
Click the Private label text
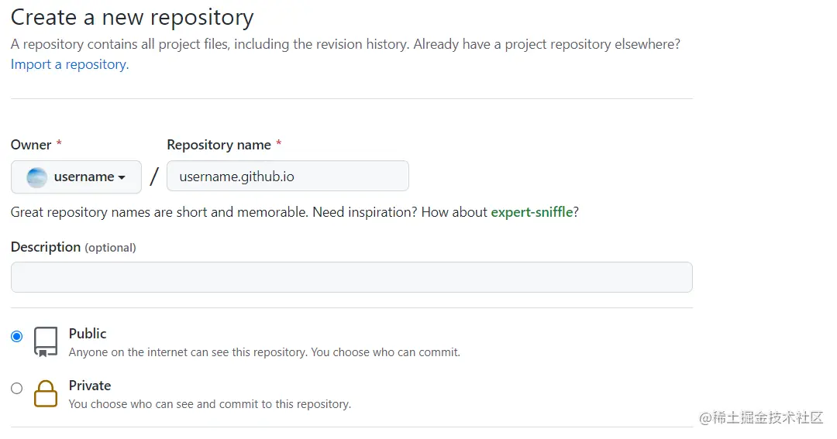pos(90,385)
